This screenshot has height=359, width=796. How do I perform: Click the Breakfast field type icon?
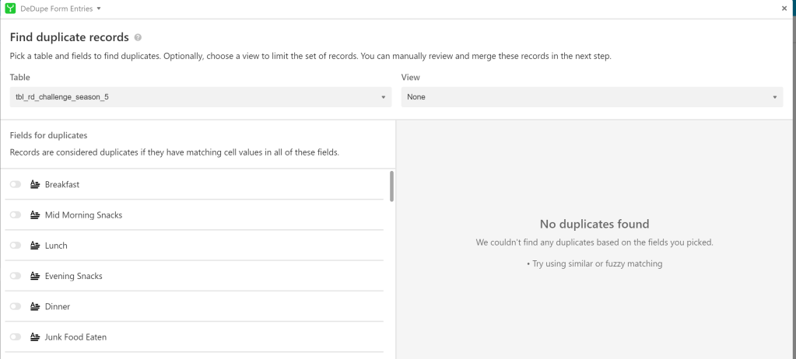(x=35, y=185)
